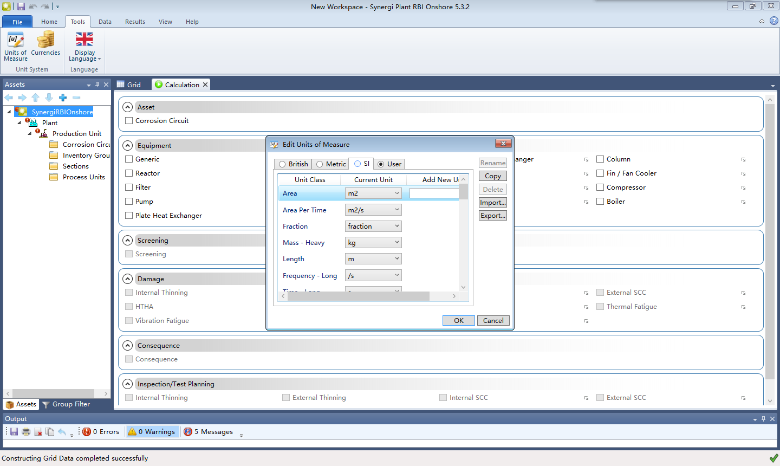Check the Compressor checkbox
780x466 pixels.
point(600,187)
